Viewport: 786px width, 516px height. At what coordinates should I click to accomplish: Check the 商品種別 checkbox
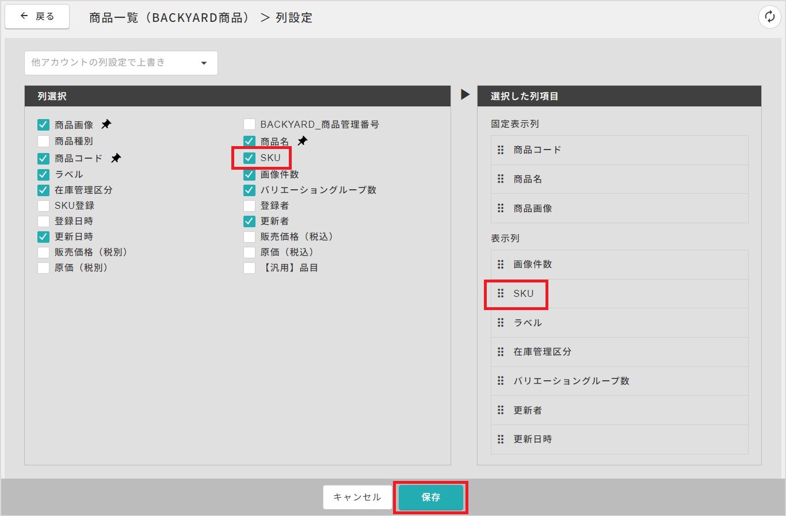pos(43,141)
